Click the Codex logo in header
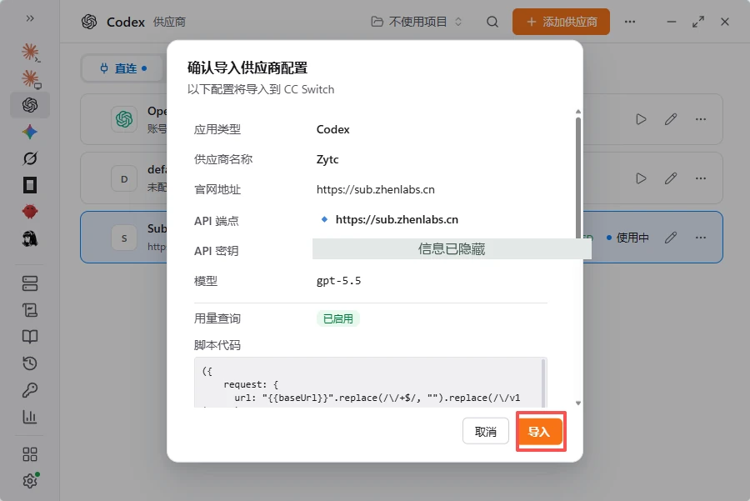 (x=89, y=22)
